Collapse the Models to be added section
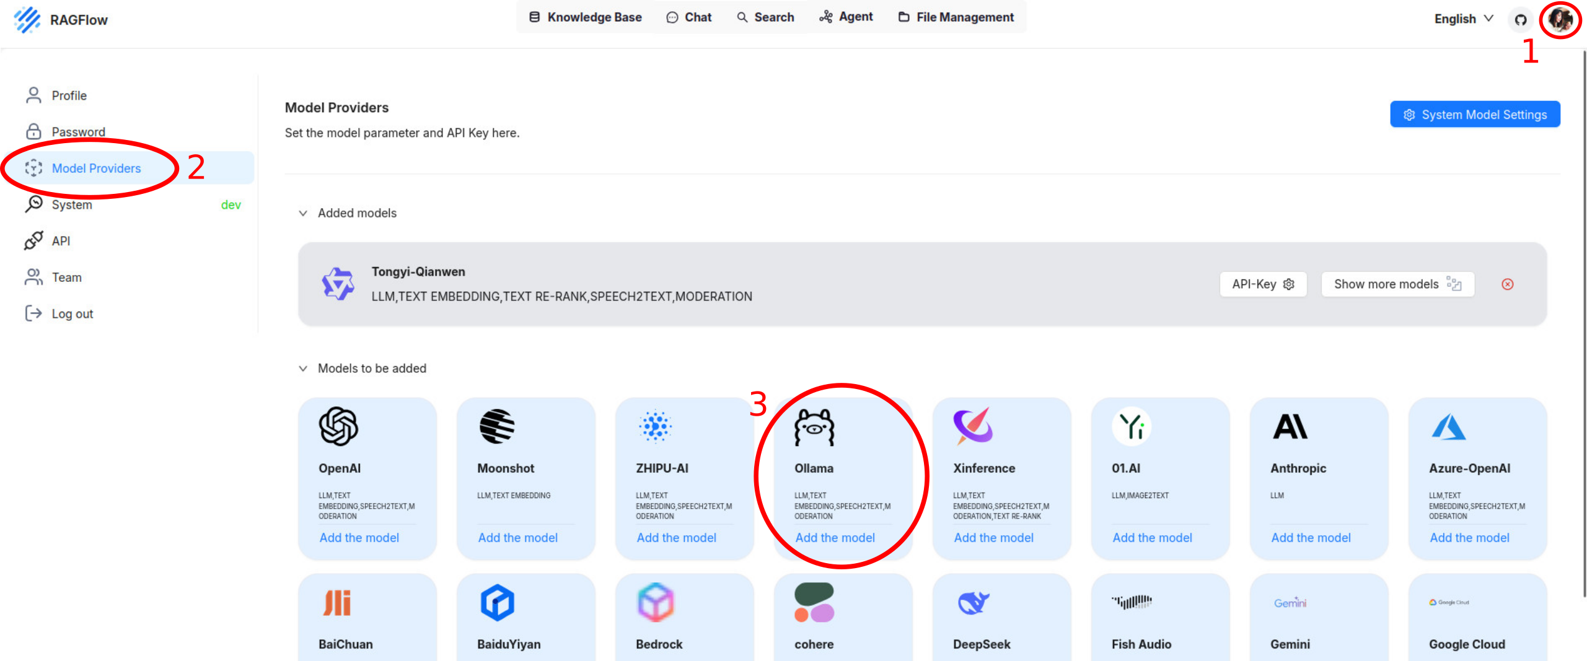This screenshot has height=661, width=1587. 303,369
